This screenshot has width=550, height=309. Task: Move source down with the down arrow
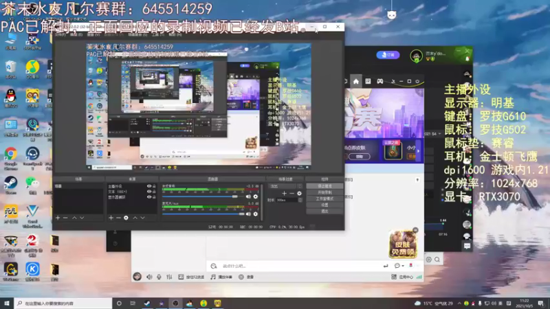pos(142,218)
